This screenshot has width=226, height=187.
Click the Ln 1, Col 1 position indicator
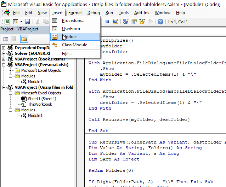(x=178, y=22)
